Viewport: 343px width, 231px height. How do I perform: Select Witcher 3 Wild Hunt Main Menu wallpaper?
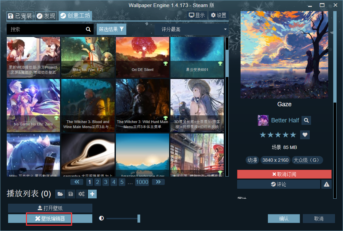click(x=143, y=106)
